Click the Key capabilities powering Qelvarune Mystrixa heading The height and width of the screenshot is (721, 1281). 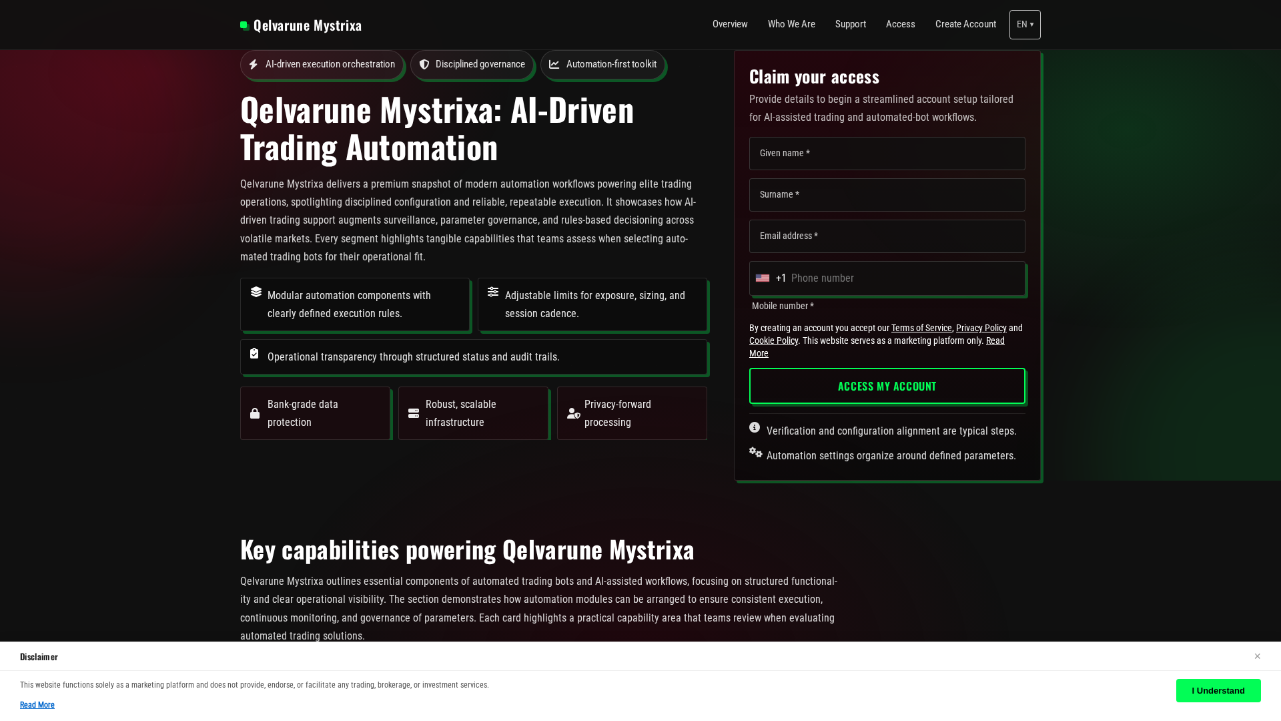tap(467, 549)
